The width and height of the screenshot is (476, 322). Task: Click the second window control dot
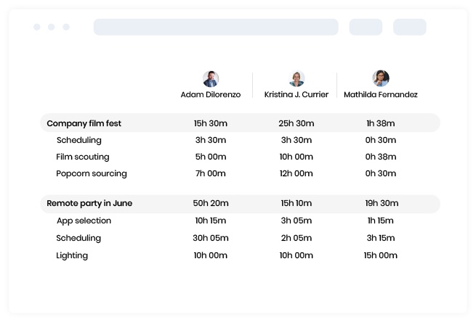[52, 27]
